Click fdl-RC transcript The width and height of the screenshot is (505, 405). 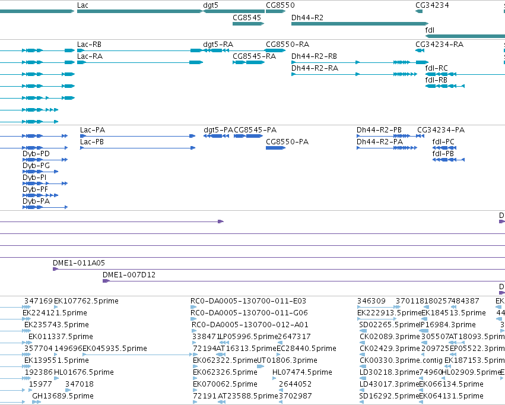[x=465, y=74]
